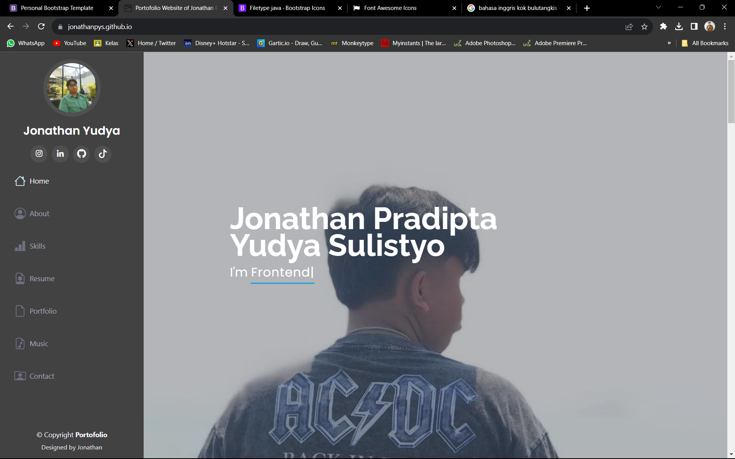Go forward with browser forward arrow
The width and height of the screenshot is (735, 459).
[x=26, y=26]
